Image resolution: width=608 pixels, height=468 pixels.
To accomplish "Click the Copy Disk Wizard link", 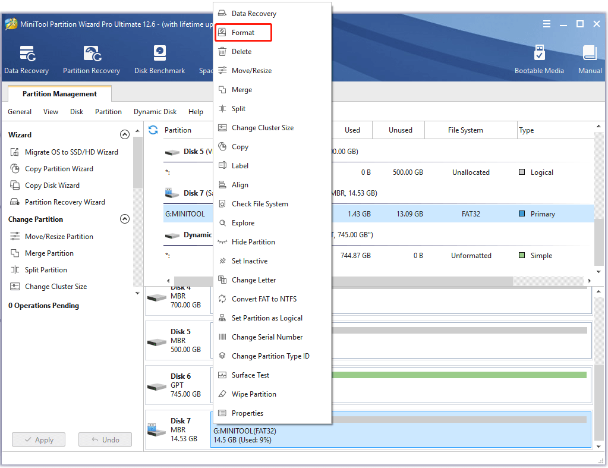I will 52,186.
